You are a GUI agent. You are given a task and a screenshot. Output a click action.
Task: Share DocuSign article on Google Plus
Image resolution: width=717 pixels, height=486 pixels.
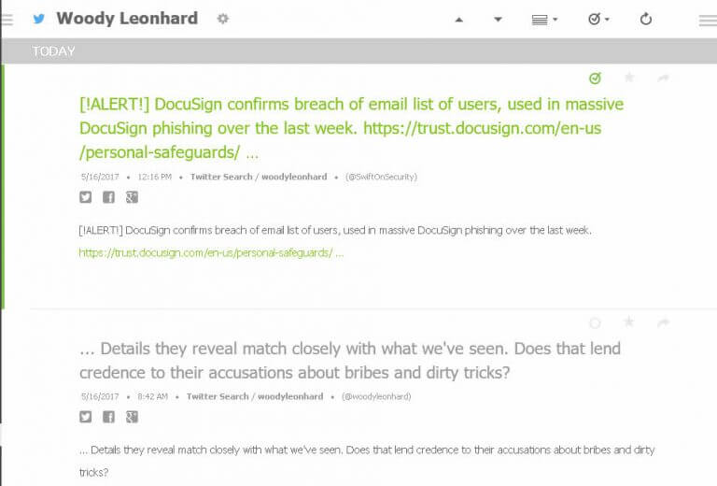[133, 197]
